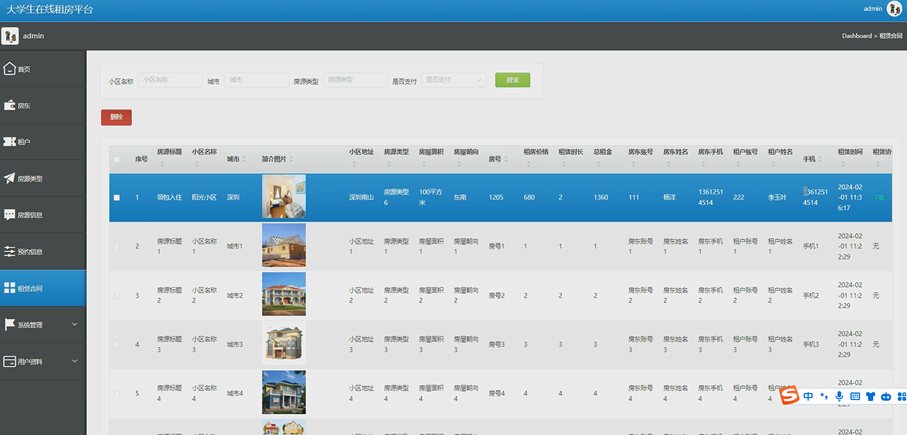
Task: Focus the 小区名称 search field
Action: [x=170, y=80]
